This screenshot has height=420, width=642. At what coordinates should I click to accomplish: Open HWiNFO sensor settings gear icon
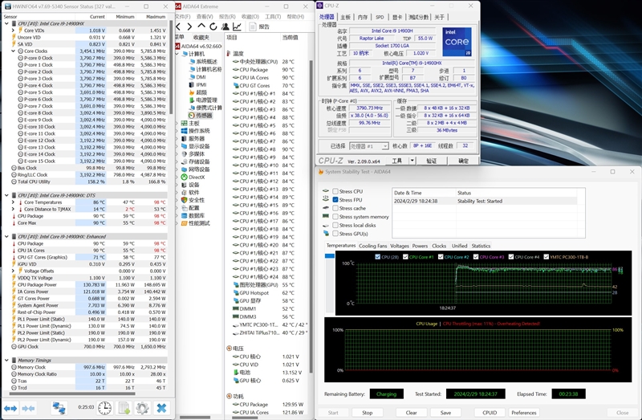pos(142,408)
